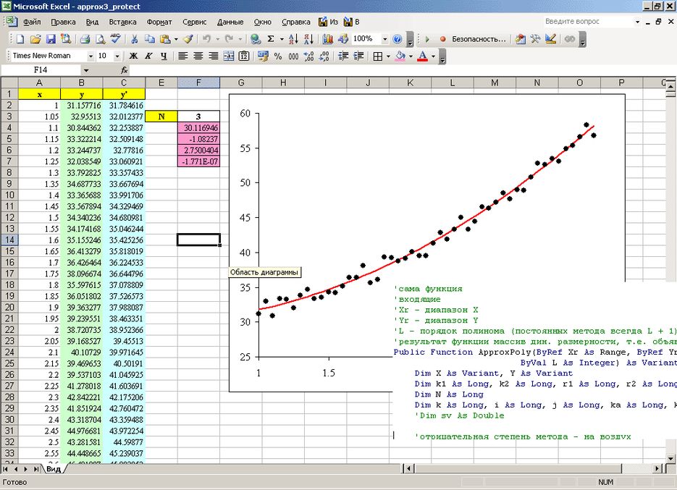Select column B header

coord(82,83)
